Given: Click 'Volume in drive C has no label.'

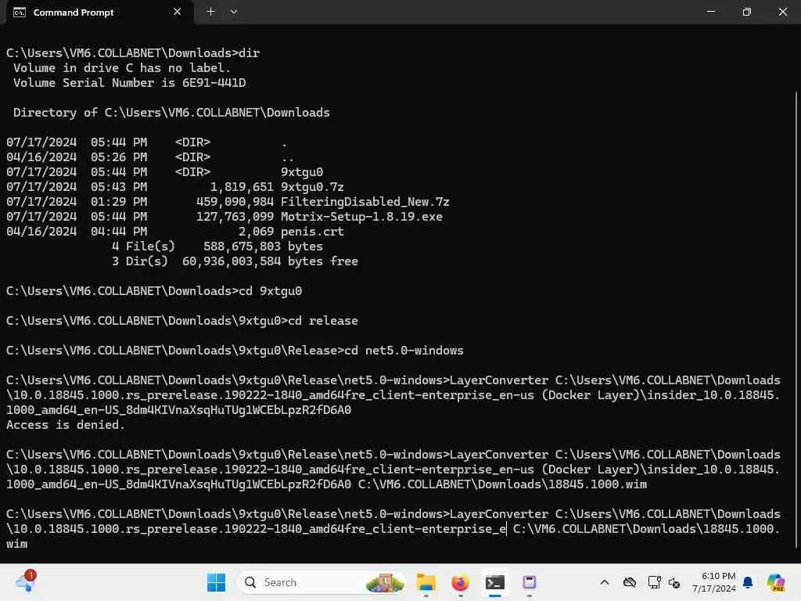Looking at the screenshot, I should [121, 68].
